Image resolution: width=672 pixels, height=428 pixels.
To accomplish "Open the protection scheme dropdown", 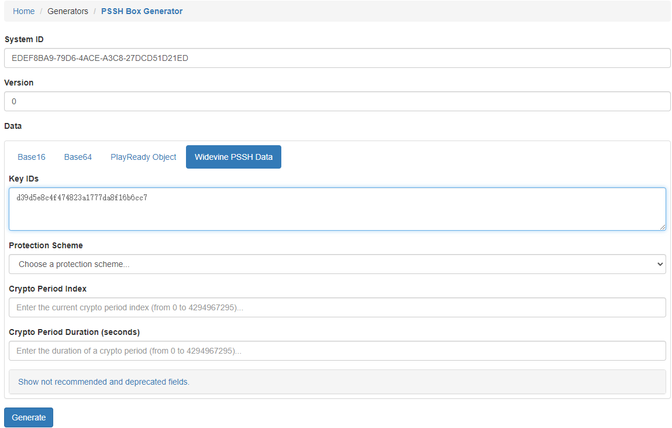I will [337, 264].
